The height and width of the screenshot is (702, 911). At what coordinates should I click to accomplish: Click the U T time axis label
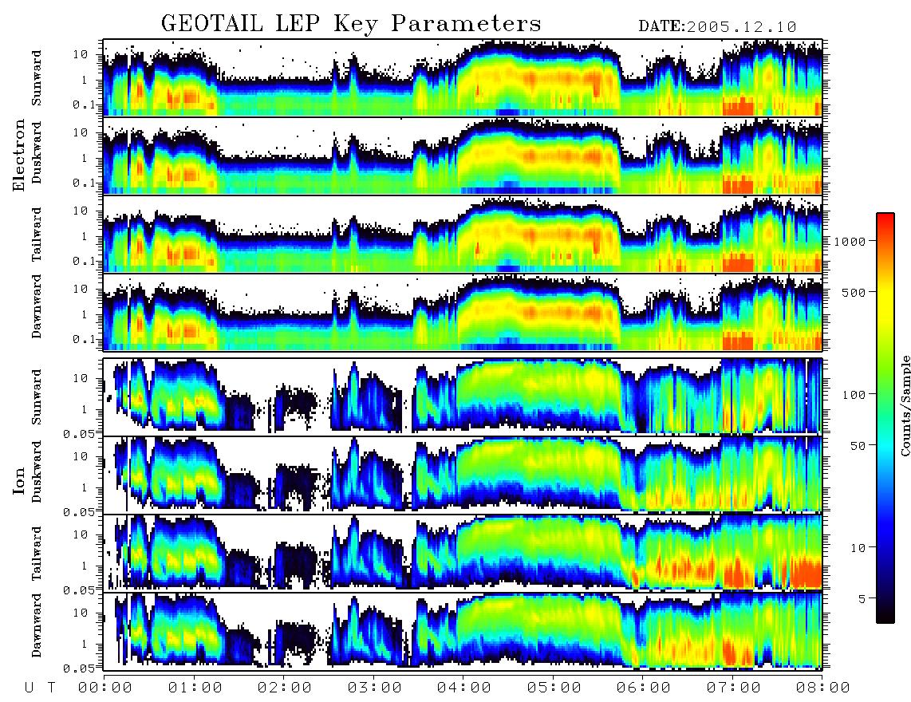click(40, 688)
